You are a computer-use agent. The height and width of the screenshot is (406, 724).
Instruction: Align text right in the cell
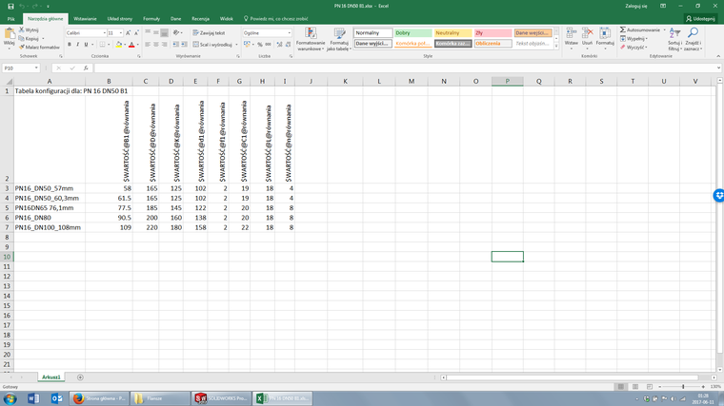[164, 45]
